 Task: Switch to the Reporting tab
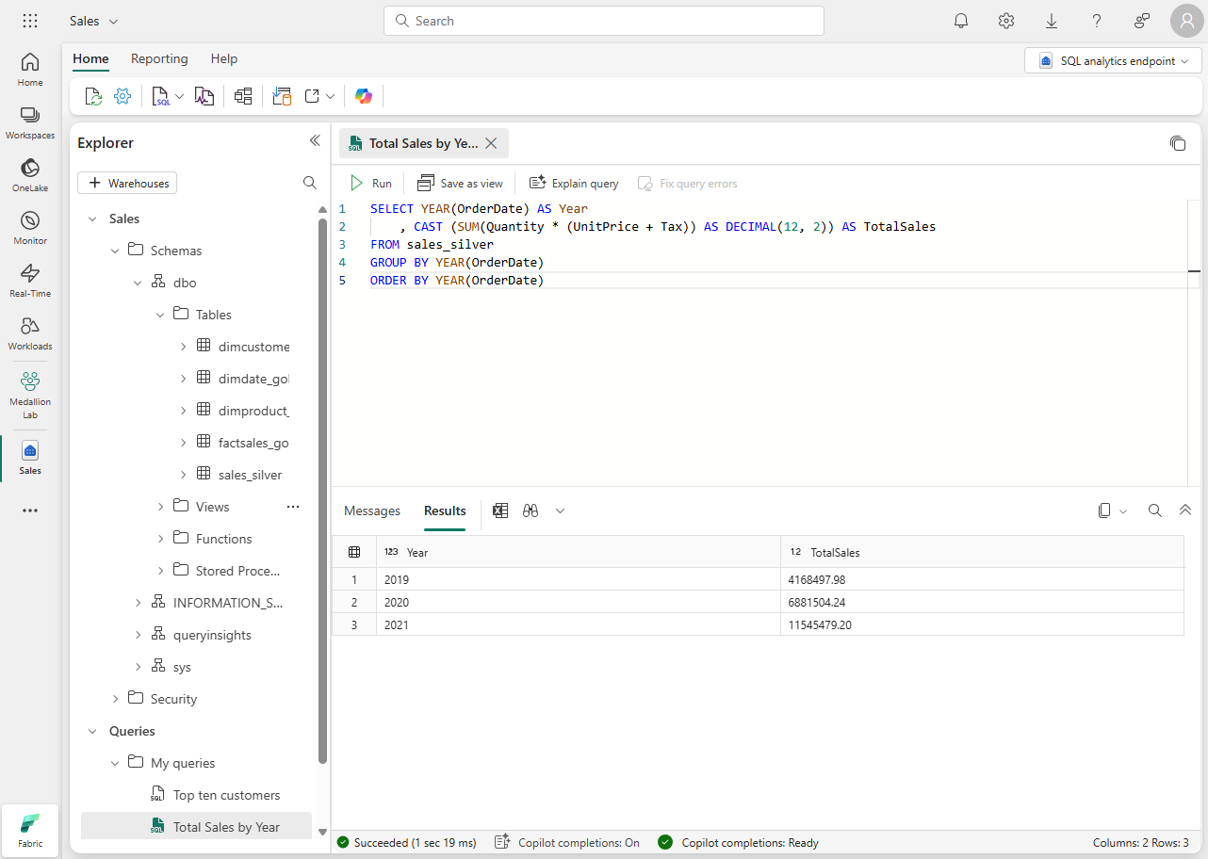click(159, 58)
